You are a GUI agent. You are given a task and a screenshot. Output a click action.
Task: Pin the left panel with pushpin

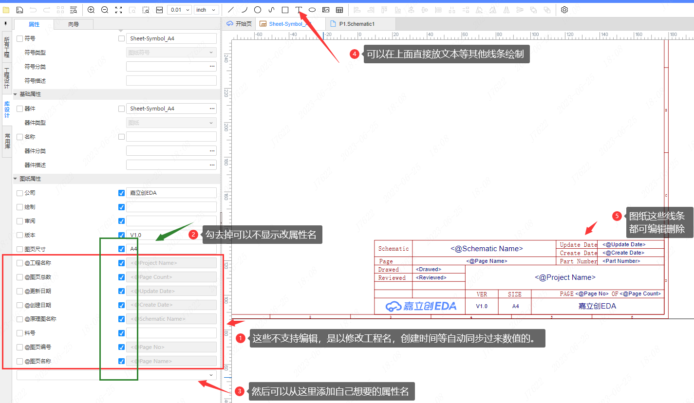tap(6, 23)
